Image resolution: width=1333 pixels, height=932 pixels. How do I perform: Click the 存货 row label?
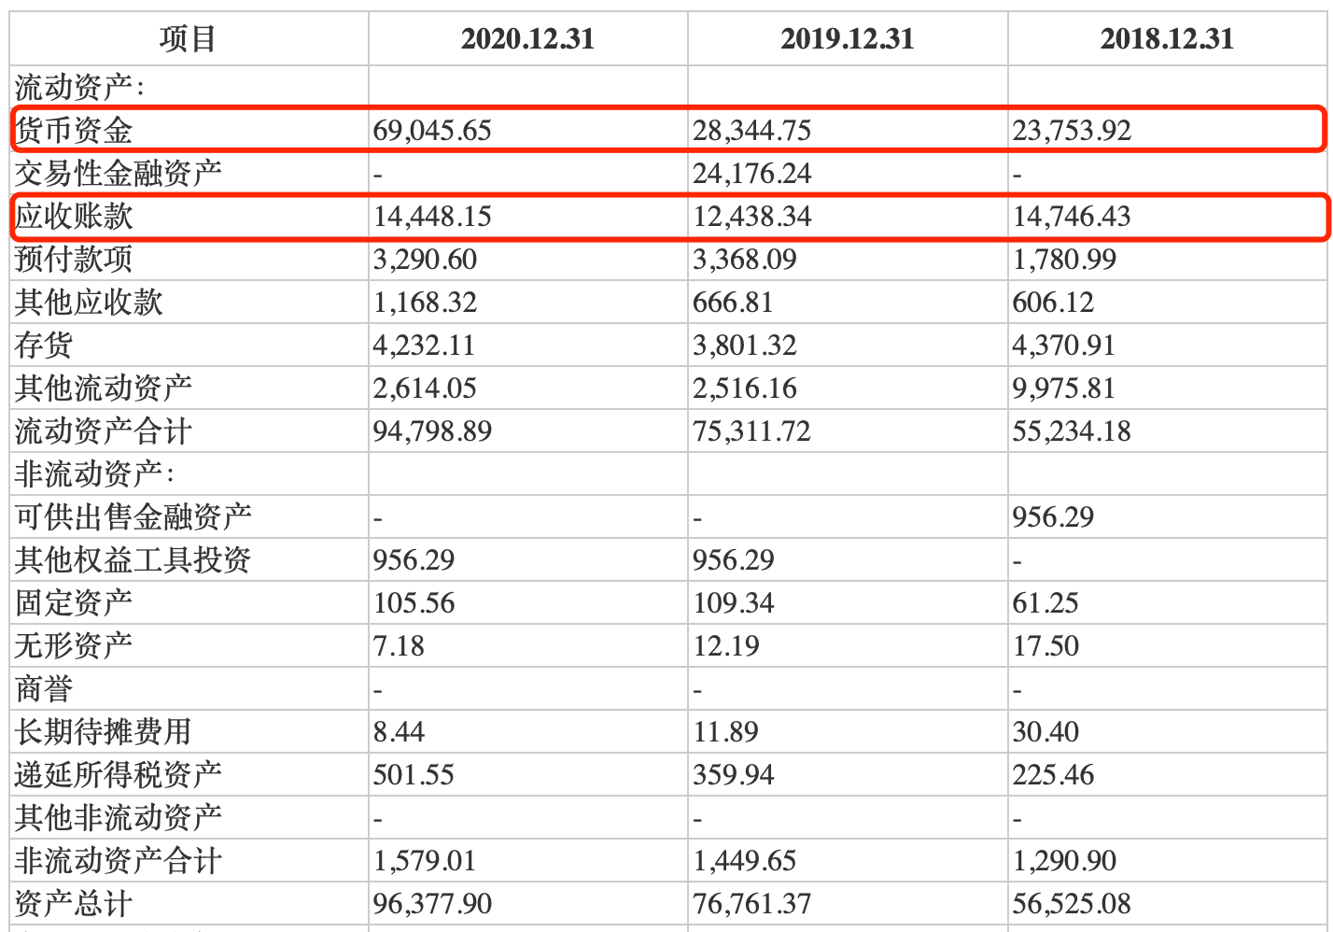(x=44, y=345)
